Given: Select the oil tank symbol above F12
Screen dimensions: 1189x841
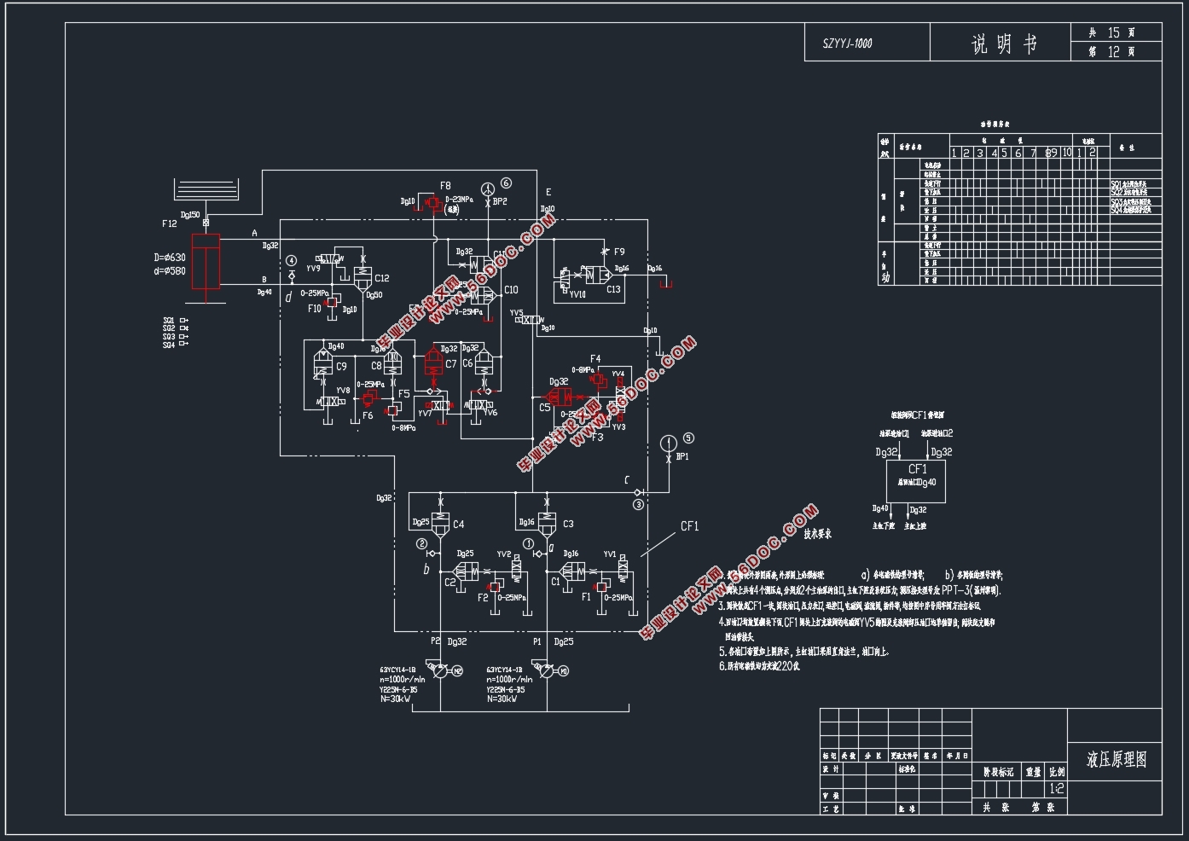Looking at the screenshot, I should pos(206,189).
